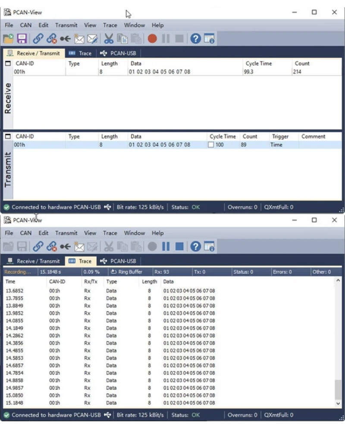Image resolution: width=345 pixels, height=424 pixels.
Task: Select the 001h transmit message row
Action: tap(177, 144)
